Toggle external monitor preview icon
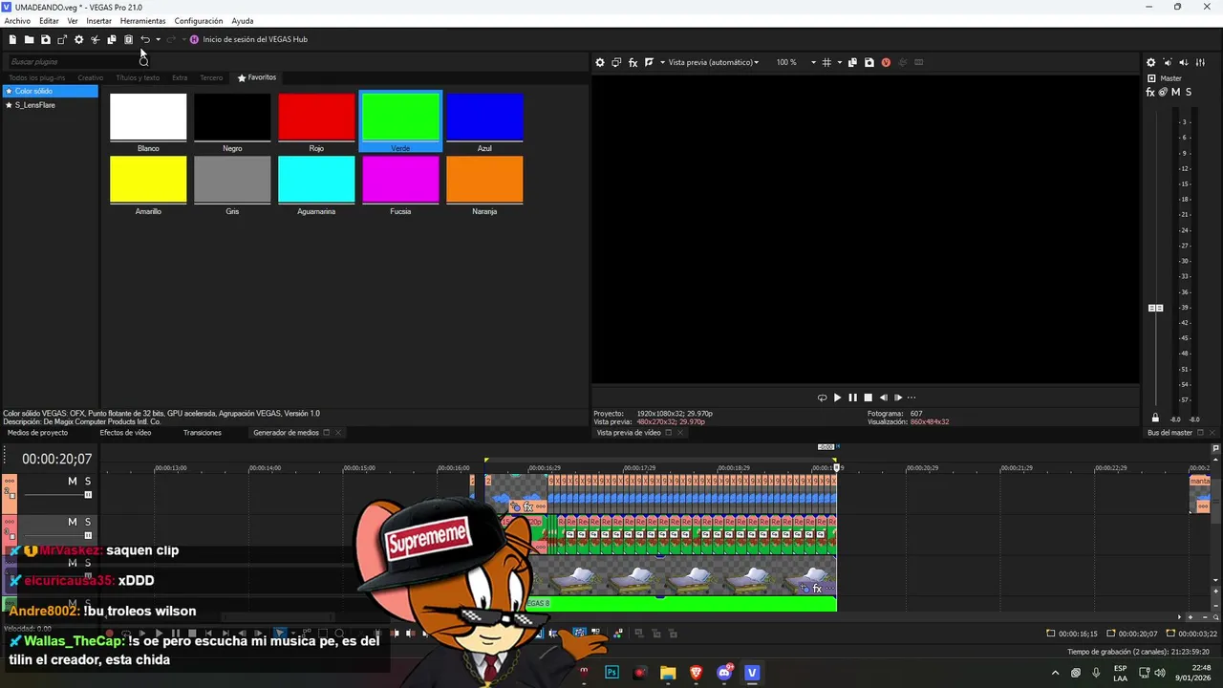The image size is (1223, 688). point(616,62)
